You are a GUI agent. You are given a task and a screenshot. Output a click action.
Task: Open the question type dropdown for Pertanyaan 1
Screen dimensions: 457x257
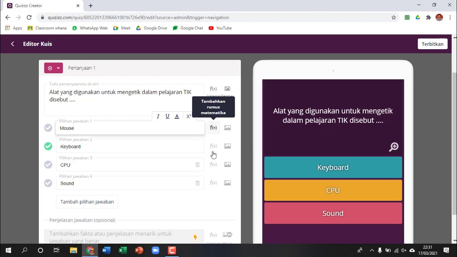point(54,68)
